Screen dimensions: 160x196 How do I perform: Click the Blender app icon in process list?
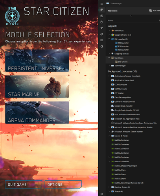(x=112, y=31)
